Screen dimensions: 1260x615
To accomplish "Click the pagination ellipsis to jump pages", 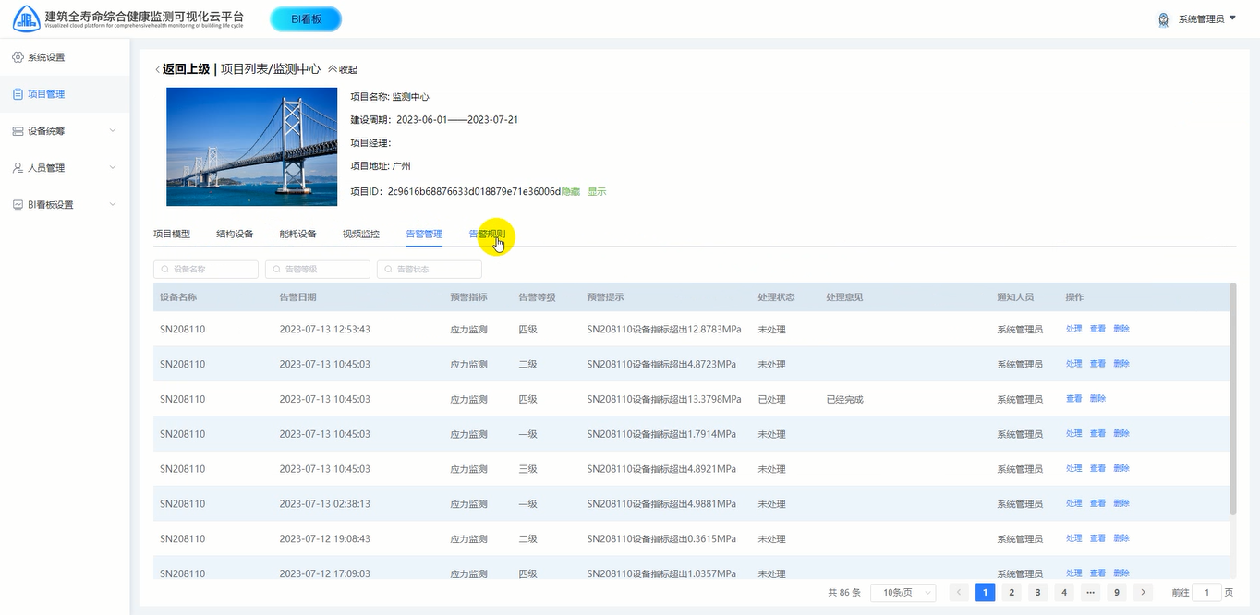I will pyautogui.click(x=1091, y=593).
